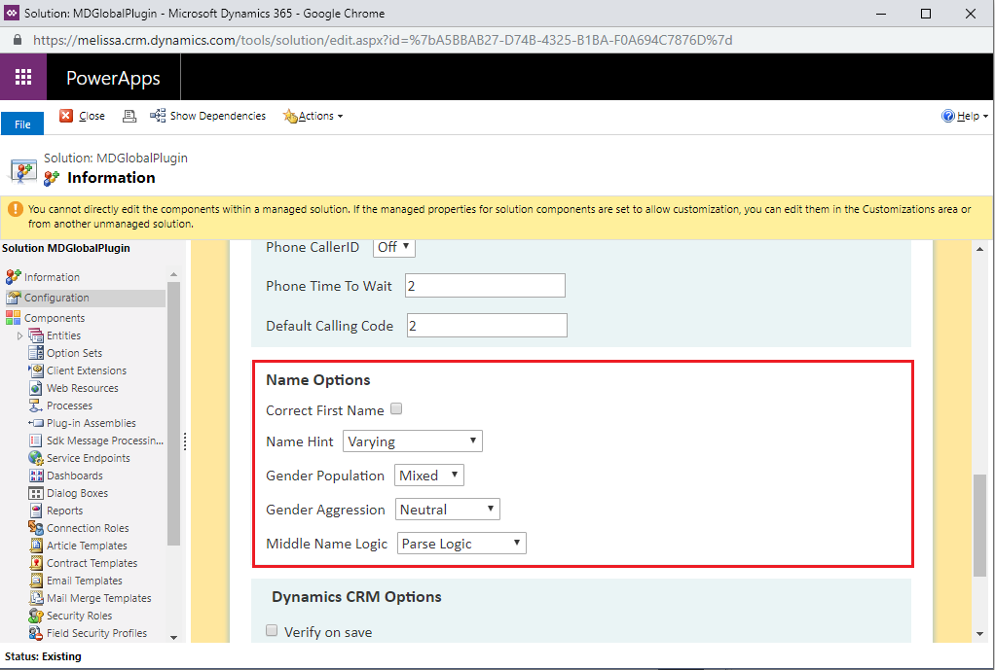Click the Article Templates icon
Image resolution: width=995 pixels, height=670 pixels.
[36, 546]
